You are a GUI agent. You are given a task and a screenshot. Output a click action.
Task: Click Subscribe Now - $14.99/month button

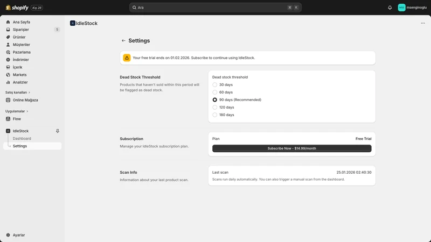click(291, 148)
